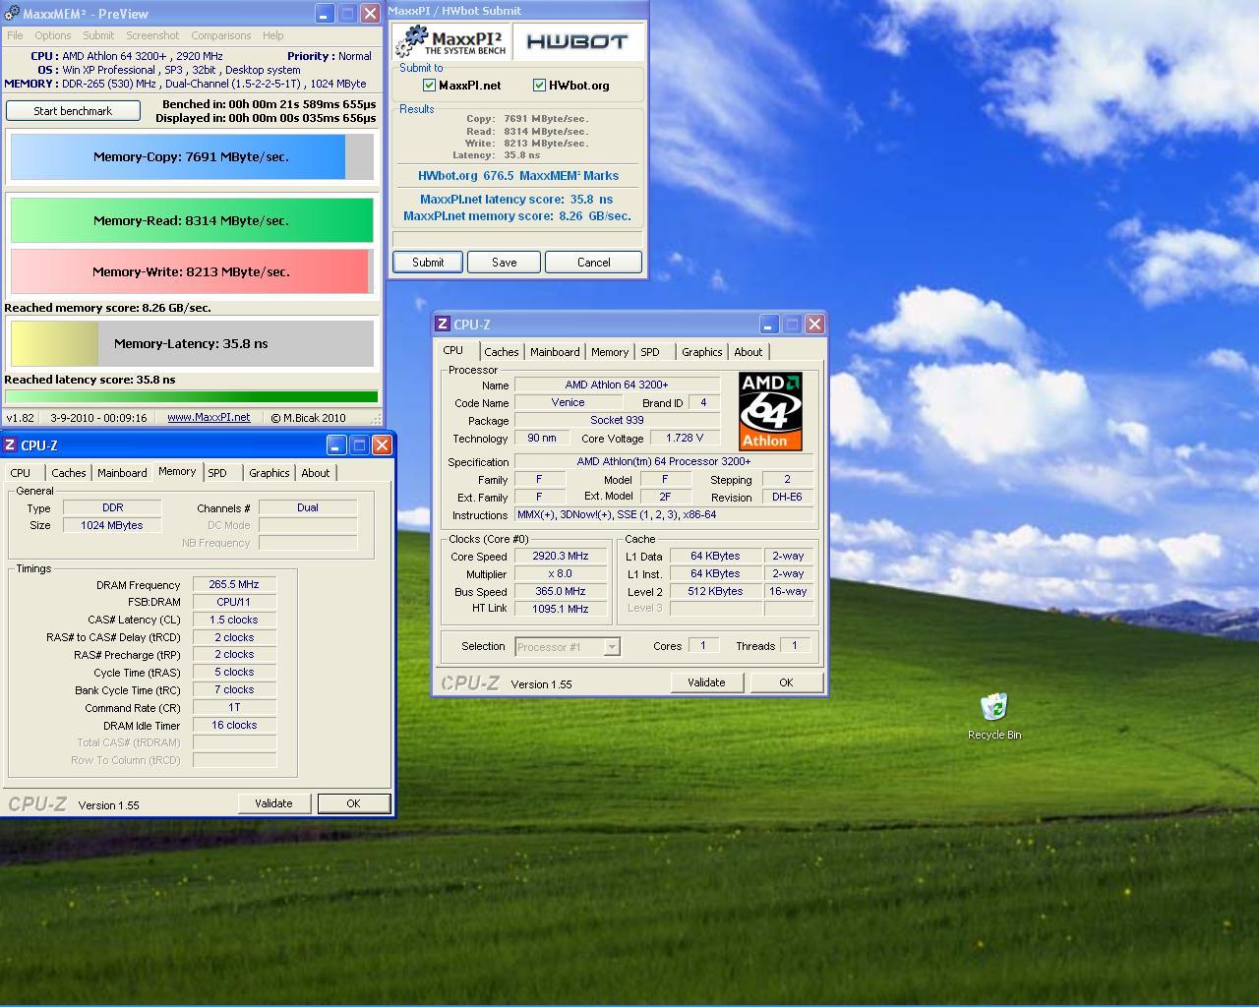Image resolution: width=1259 pixels, height=1007 pixels.
Task: Click the Code Name Venice field
Action: [568, 402]
